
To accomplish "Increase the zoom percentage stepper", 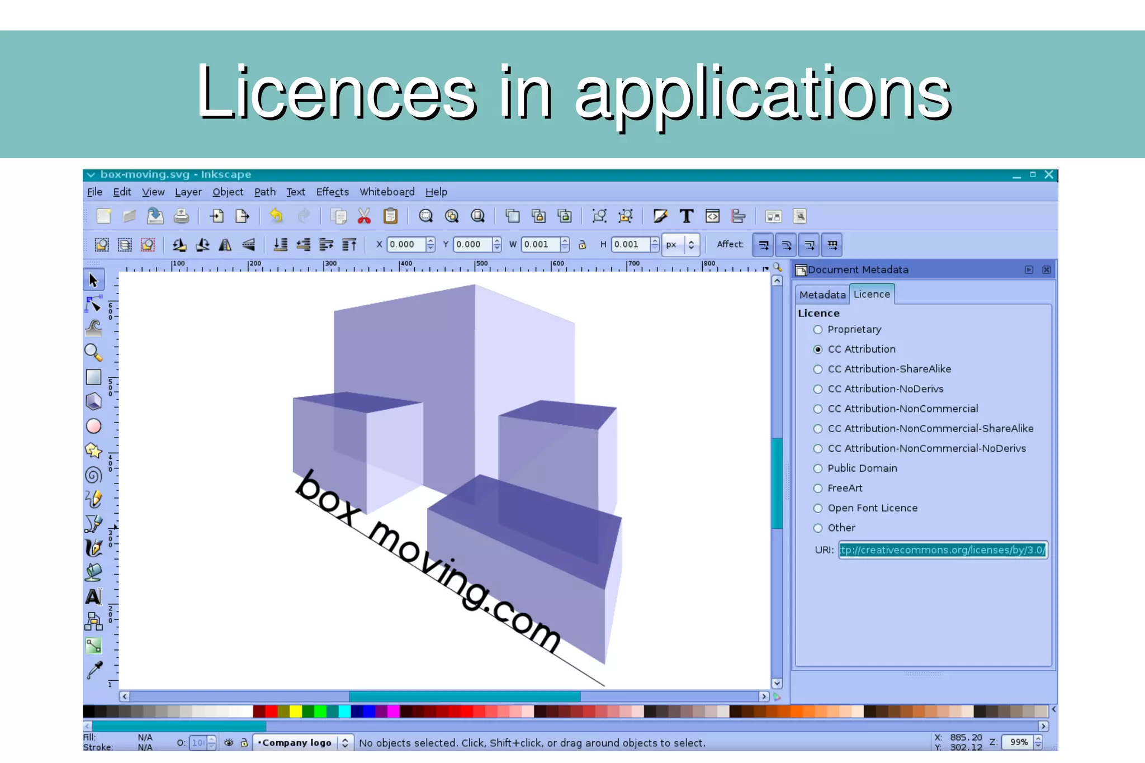I will pyautogui.click(x=1038, y=739).
